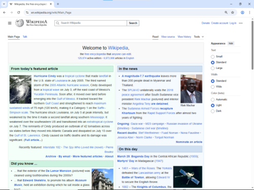
Task: Select the Read tab
Action: click(155, 36)
